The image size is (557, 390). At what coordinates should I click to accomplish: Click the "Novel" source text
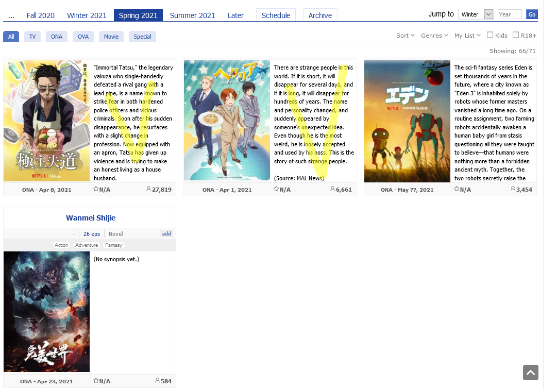point(116,234)
